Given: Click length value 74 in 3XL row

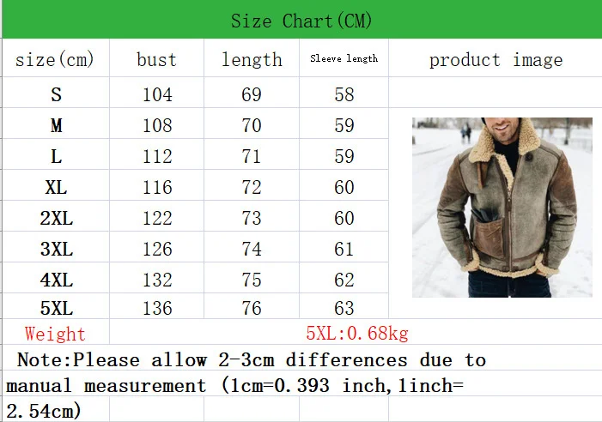Looking at the screenshot, I should [x=252, y=248].
